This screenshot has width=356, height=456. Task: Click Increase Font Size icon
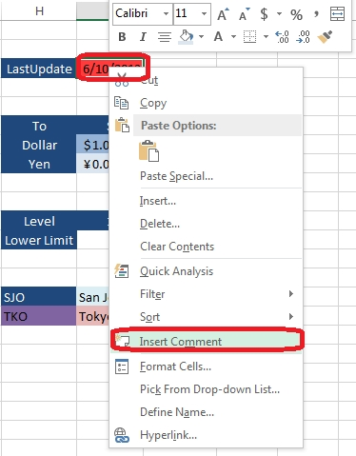(223, 14)
